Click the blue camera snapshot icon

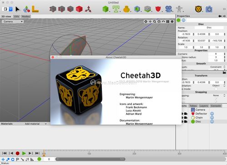tap(209, 9)
